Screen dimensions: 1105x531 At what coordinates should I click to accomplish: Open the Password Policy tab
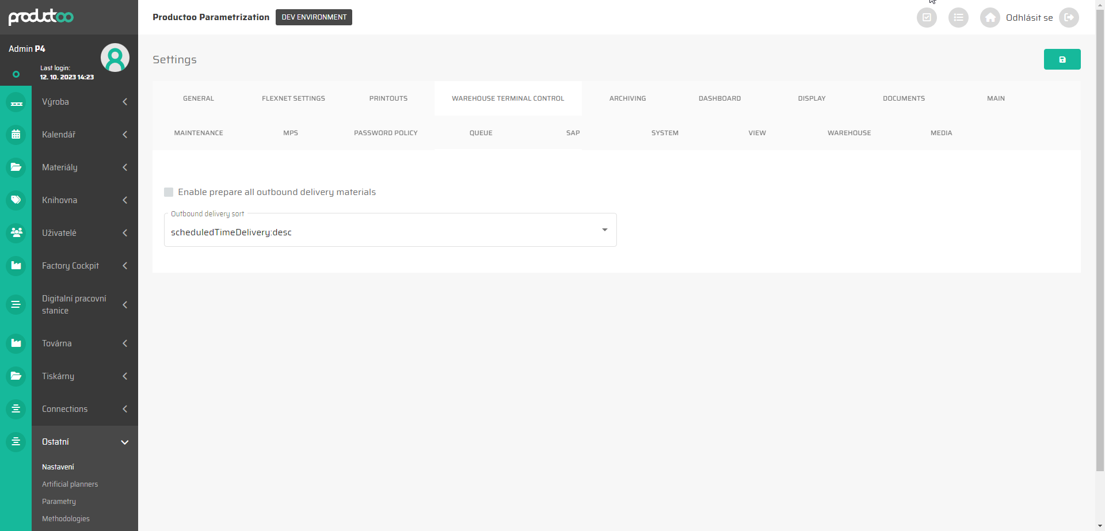(386, 133)
